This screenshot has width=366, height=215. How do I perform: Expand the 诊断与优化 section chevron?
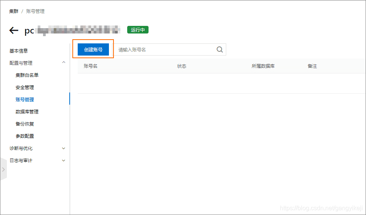coord(64,148)
